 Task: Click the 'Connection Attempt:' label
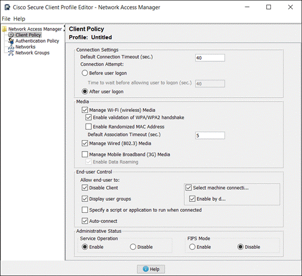click(x=102, y=64)
